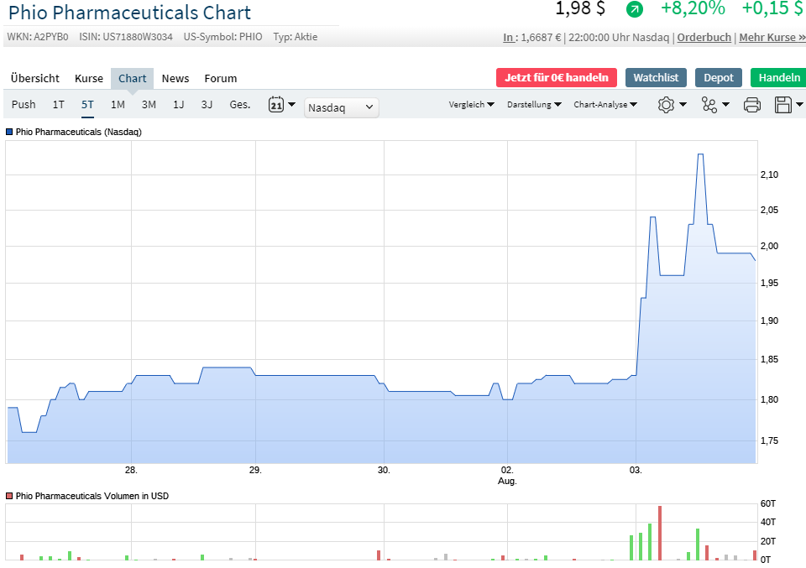
Task: Click the Jetzt für 0€ handeln button
Action: pos(556,76)
